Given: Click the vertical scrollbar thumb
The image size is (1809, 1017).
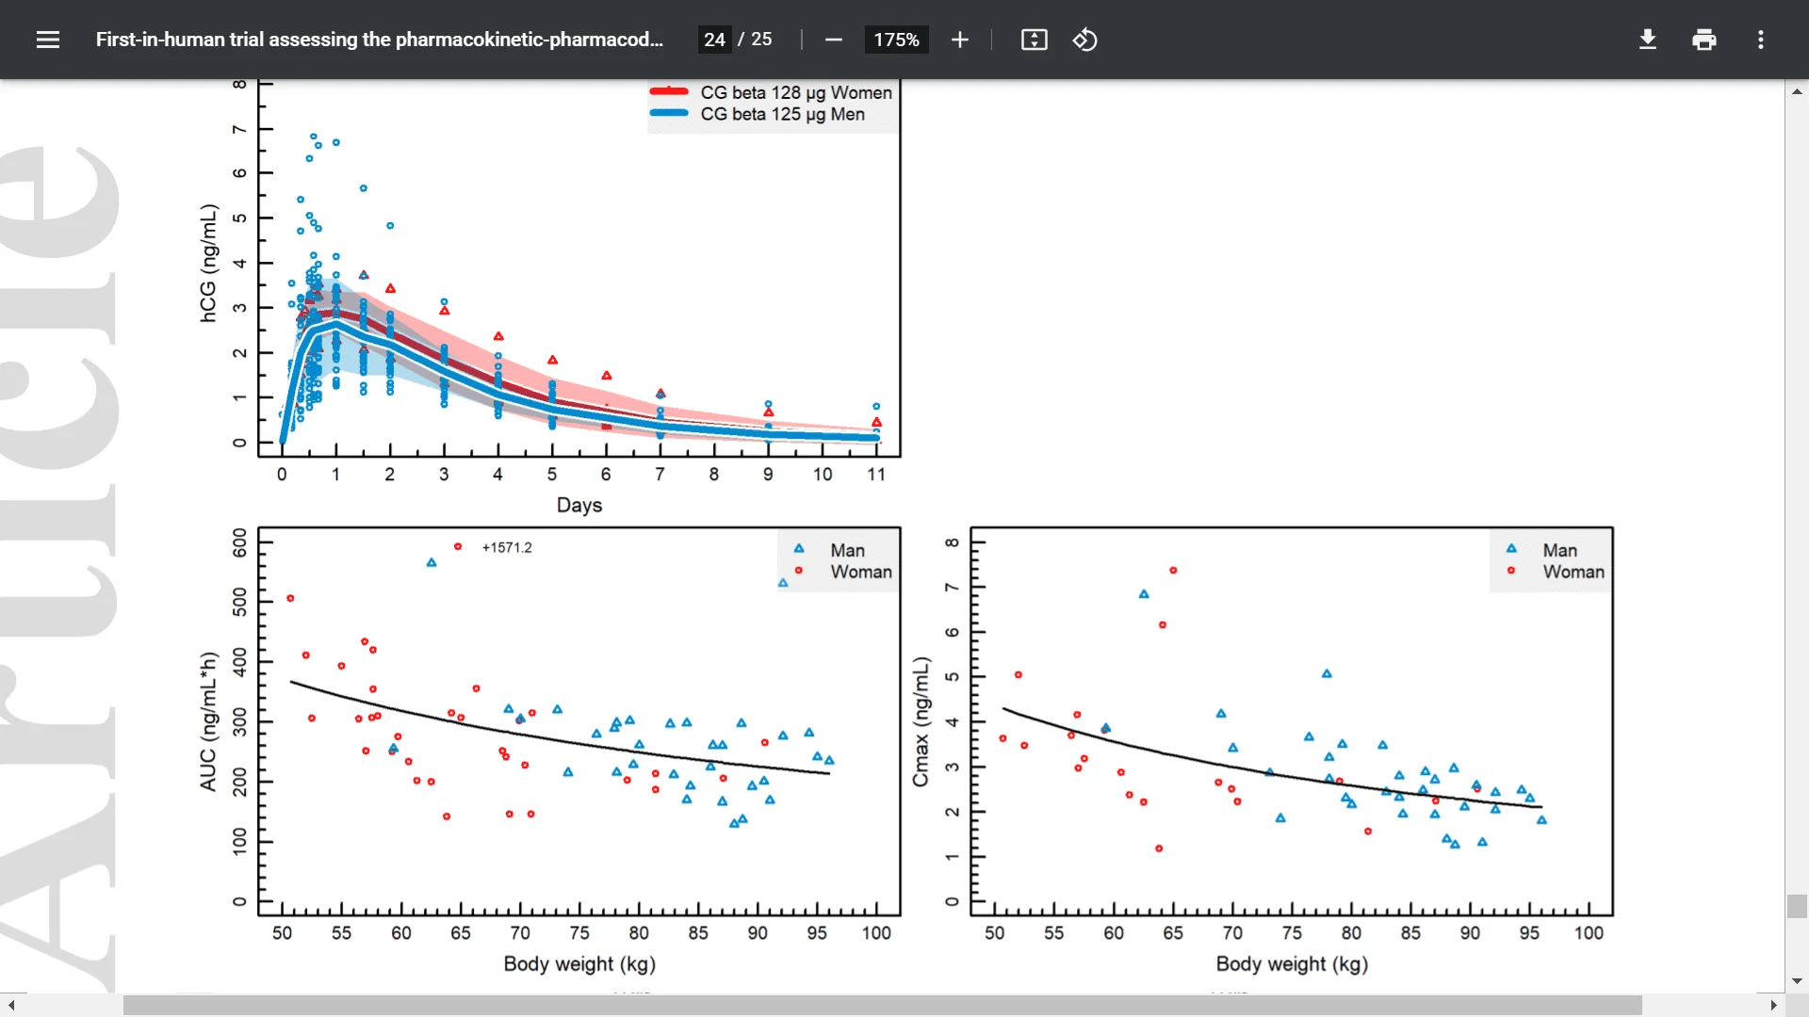Looking at the screenshot, I should (x=1797, y=906).
